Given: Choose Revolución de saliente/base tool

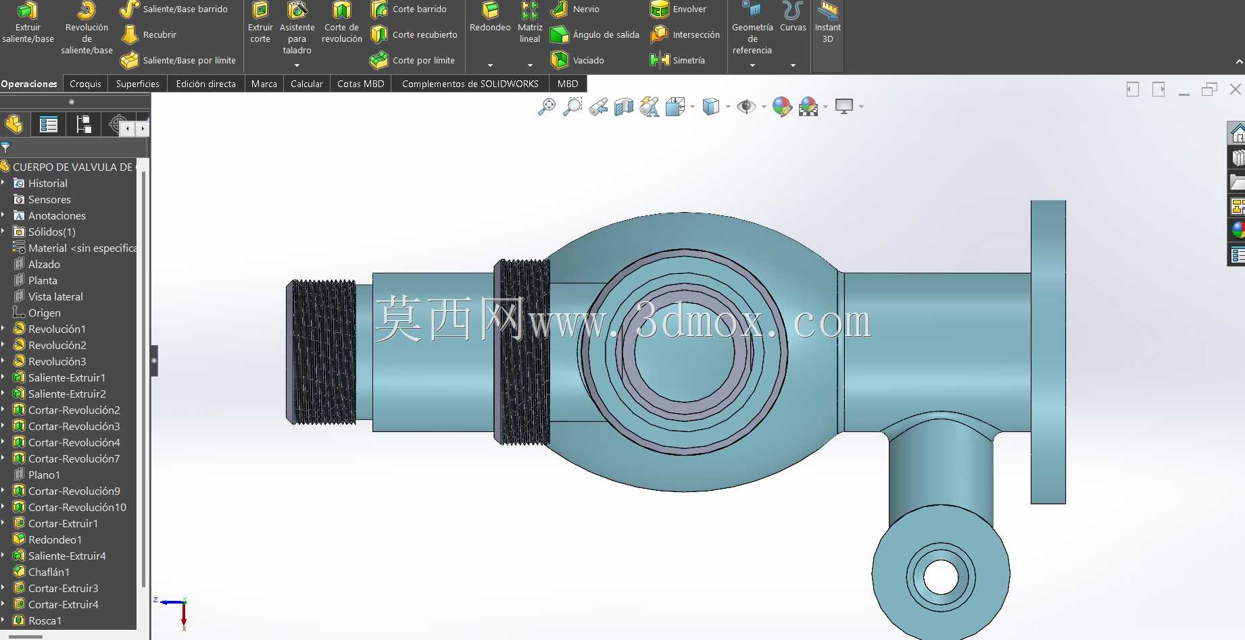Looking at the screenshot, I should pos(87,28).
